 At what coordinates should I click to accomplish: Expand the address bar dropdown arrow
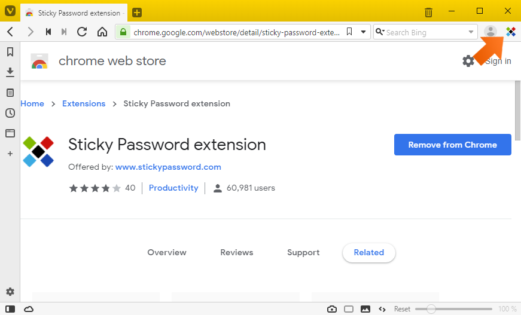pyautogui.click(x=363, y=32)
